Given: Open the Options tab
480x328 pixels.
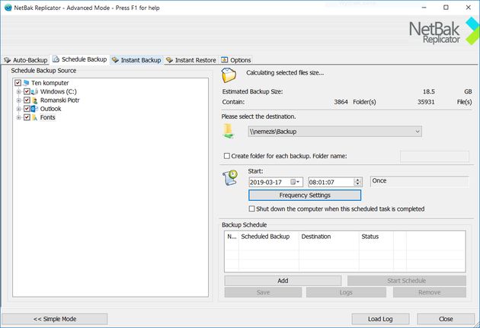Looking at the screenshot, I should 236,60.
